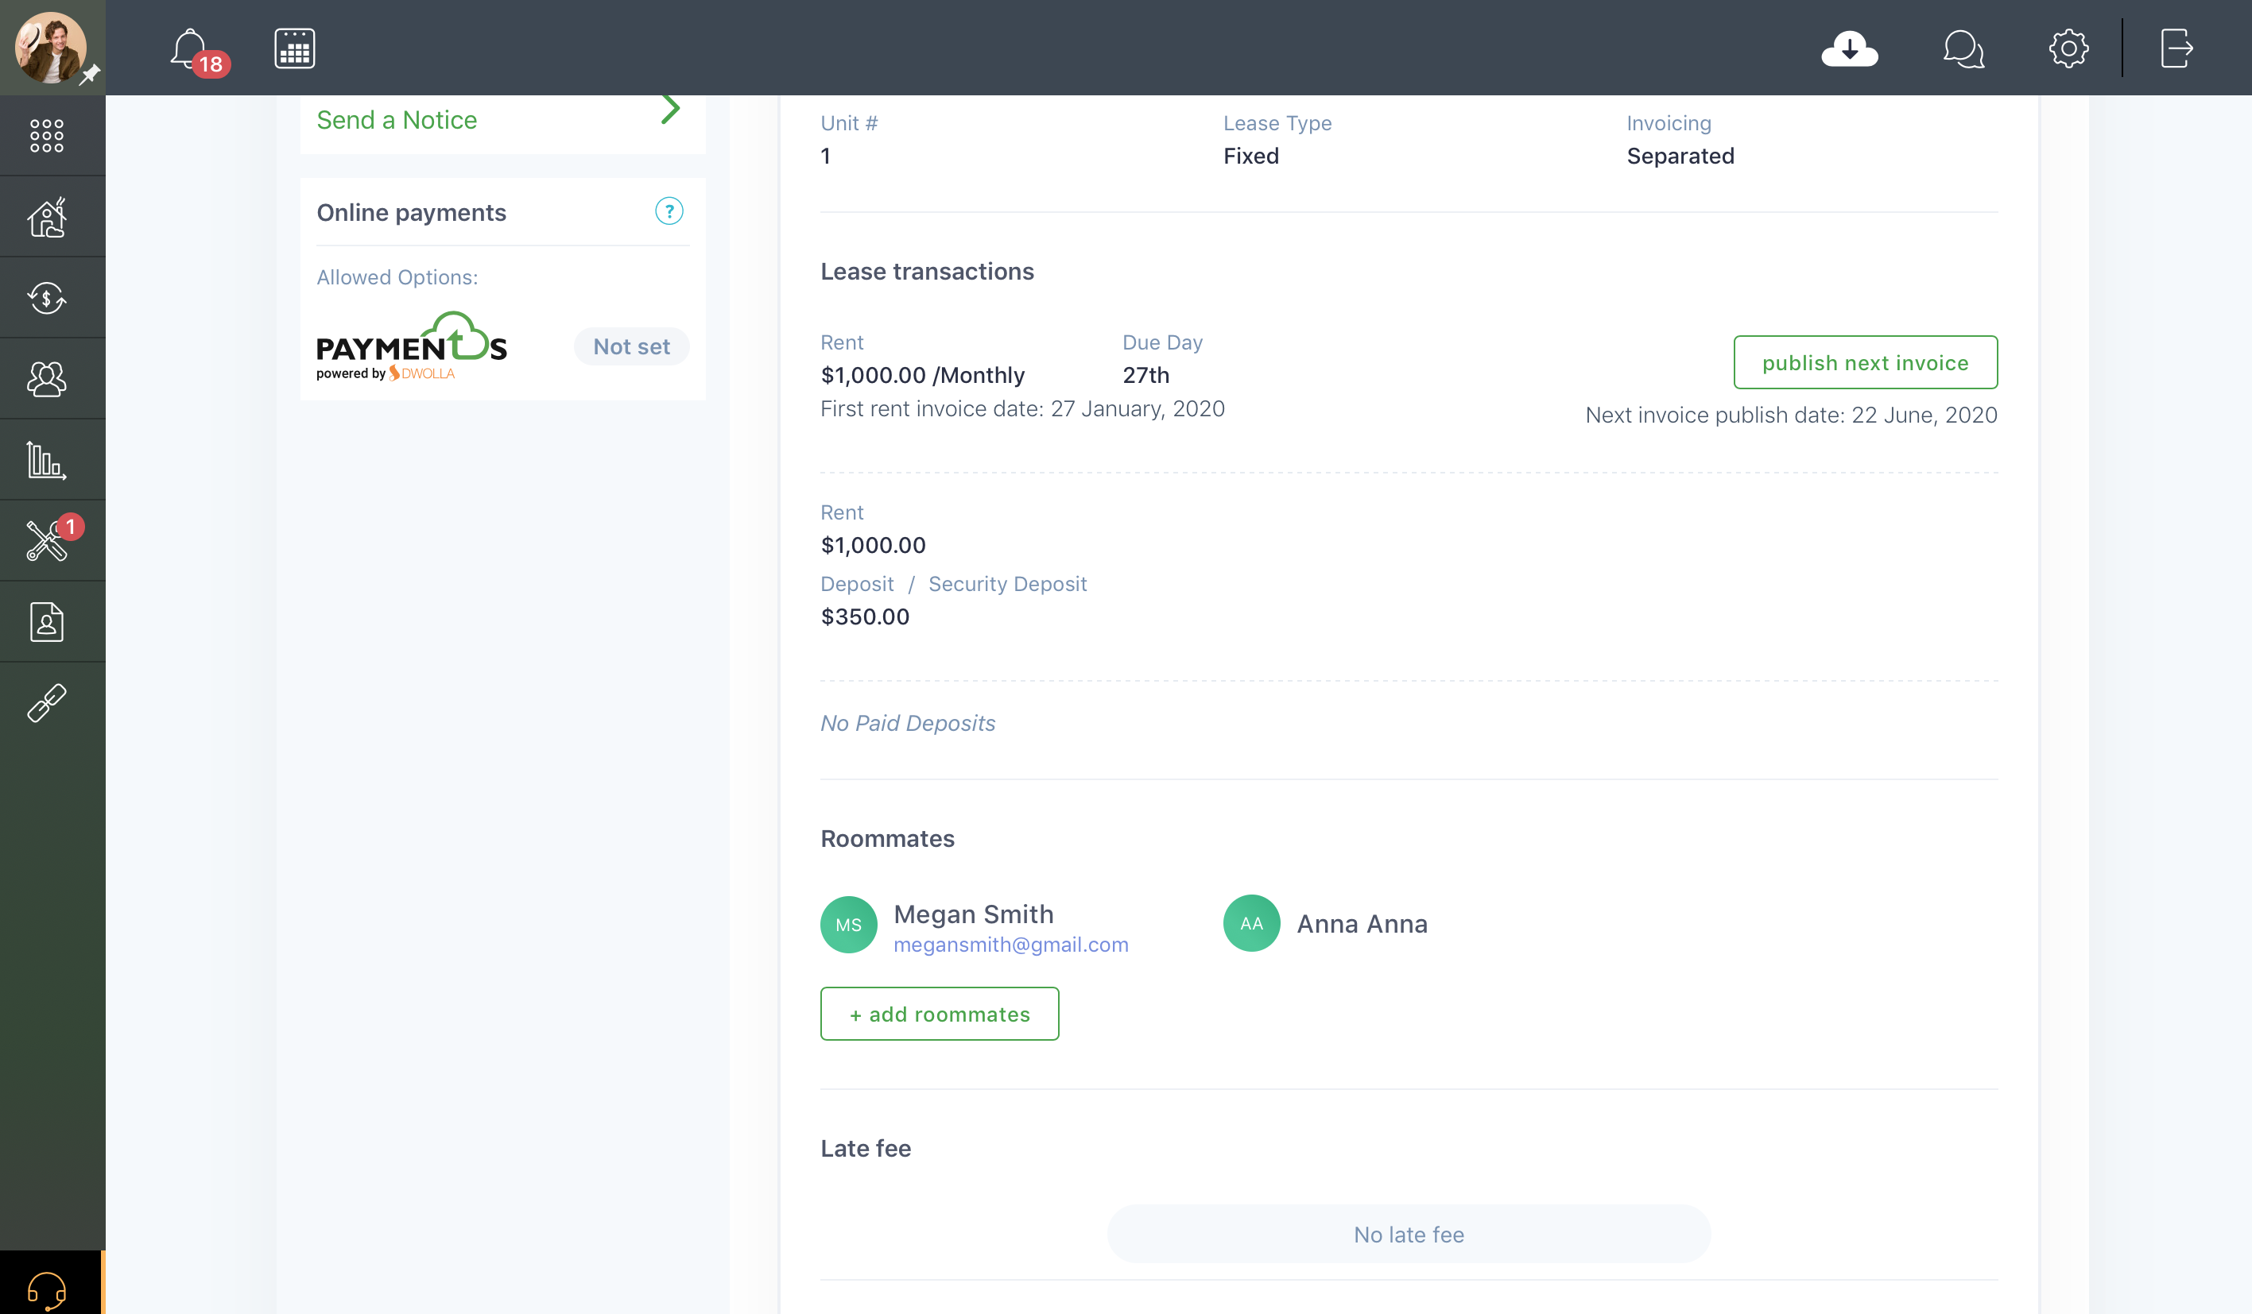2252x1314 pixels.
Task: Click the Payments powered by Dwolla logo
Action: [411, 346]
